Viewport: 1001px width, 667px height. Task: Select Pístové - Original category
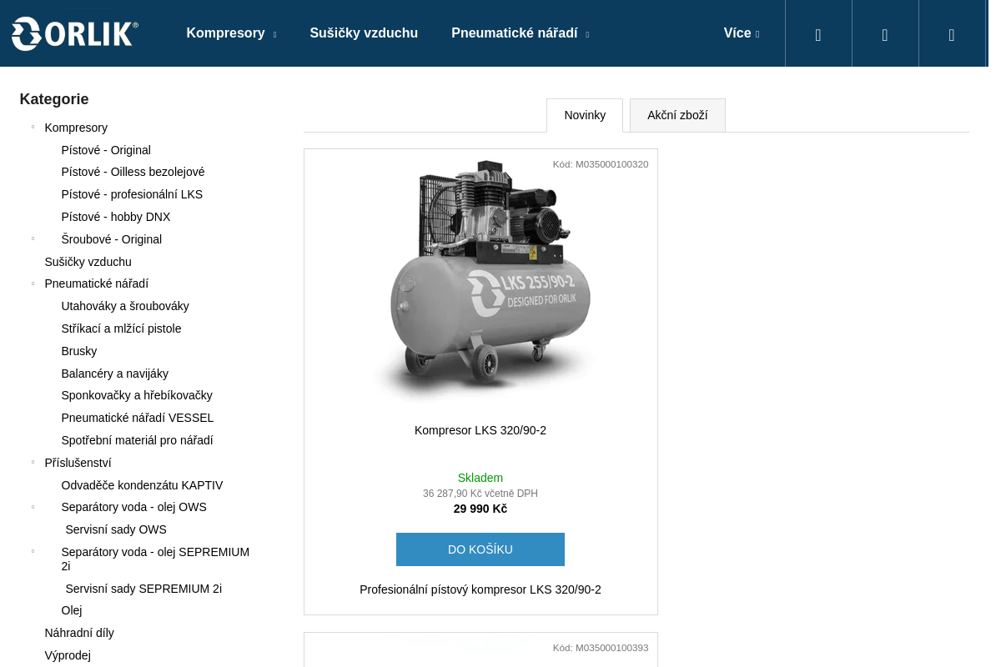tap(106, 150)
